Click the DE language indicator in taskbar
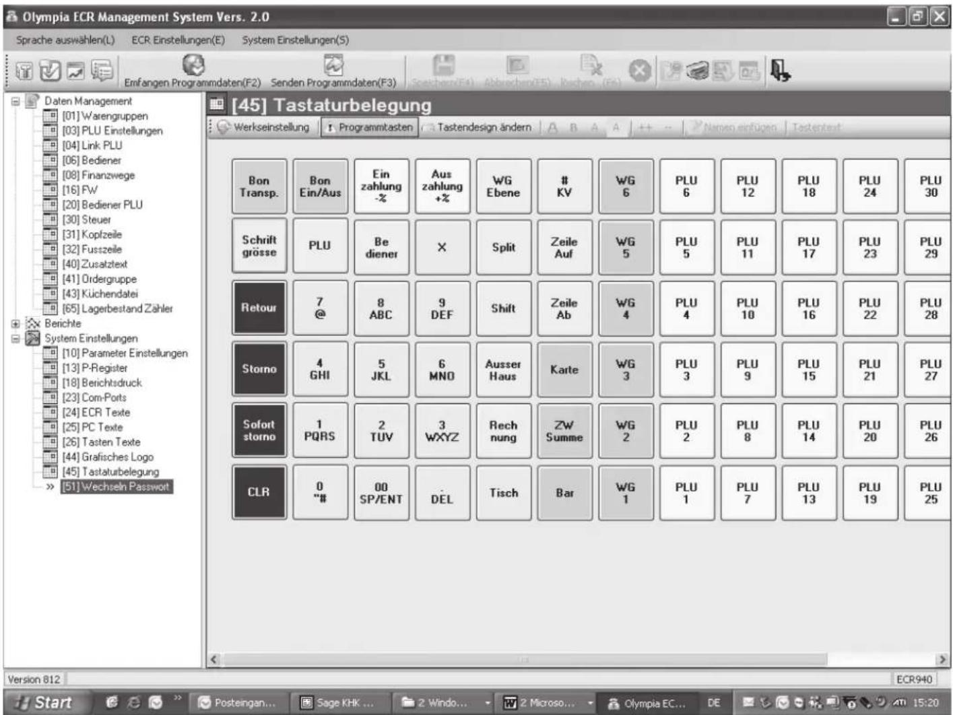 [x=713, y=703]
